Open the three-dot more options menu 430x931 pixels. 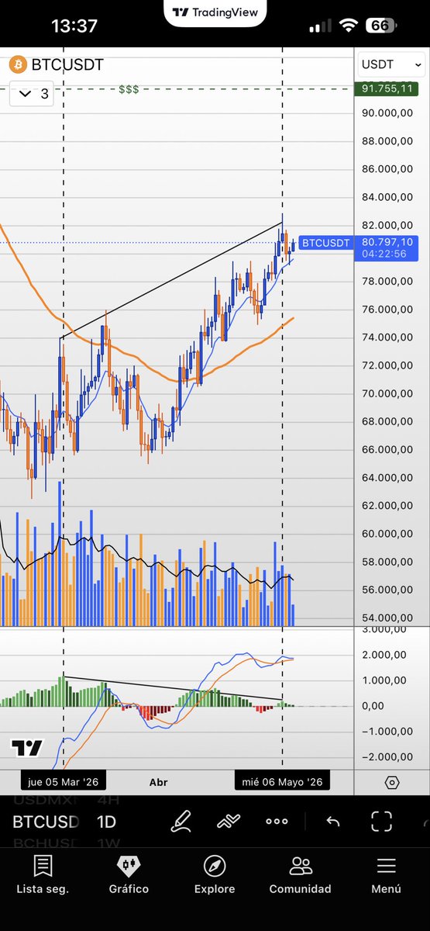(277, 822)
